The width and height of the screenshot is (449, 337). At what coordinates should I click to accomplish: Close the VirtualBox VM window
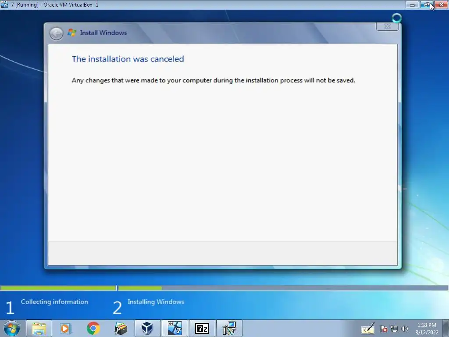(441, 4)
